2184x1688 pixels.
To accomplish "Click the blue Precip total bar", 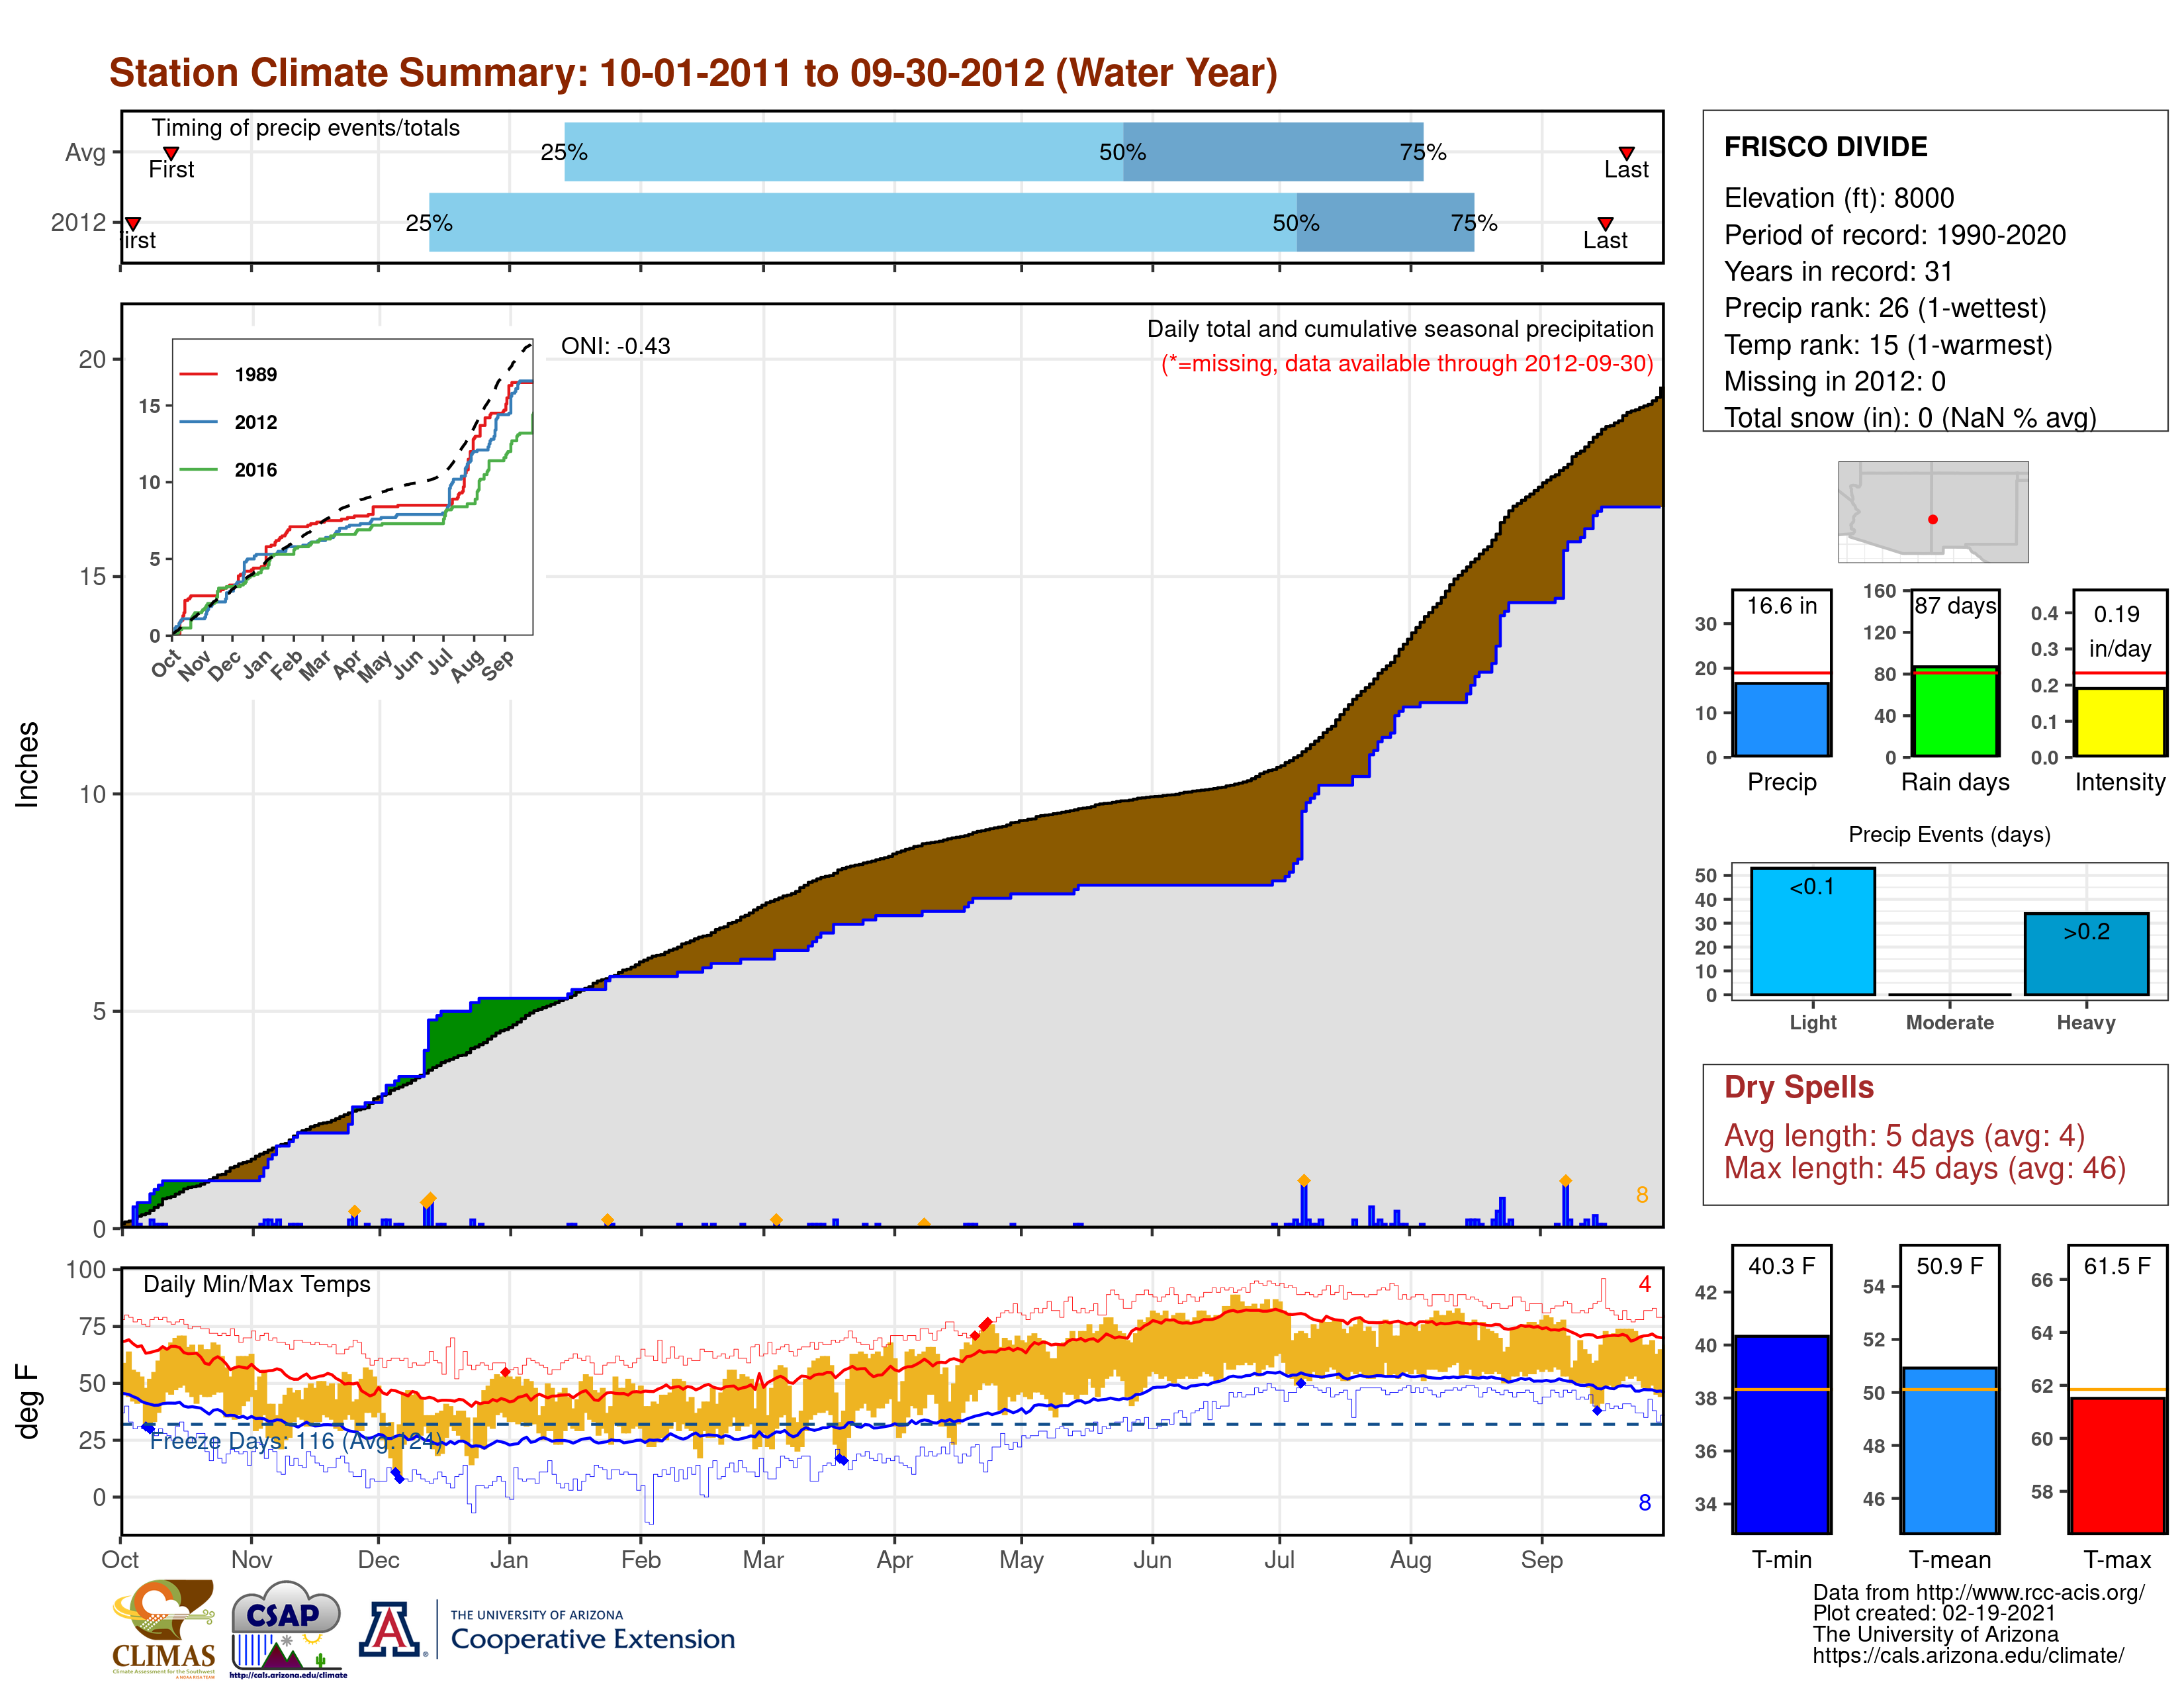I will point(1782,719).
